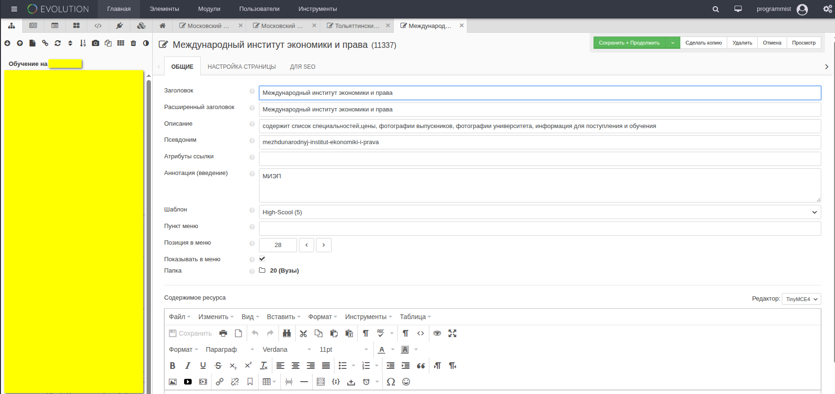Click the refresh tree icon in sidebar
The width and height of the screenshot is (835, 394).
click(58, 43)
